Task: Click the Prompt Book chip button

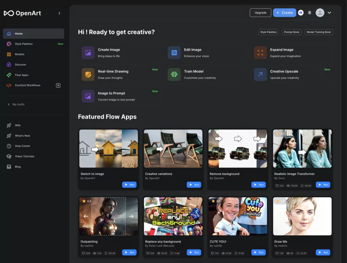Action: click(x=291, y=32)
